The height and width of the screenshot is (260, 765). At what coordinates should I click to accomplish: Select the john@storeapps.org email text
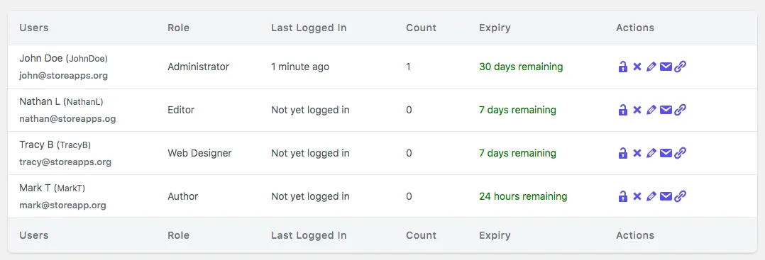pos(63,76)
